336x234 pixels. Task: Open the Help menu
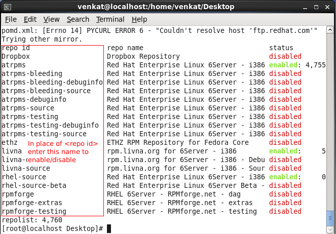tap(139, 19)
